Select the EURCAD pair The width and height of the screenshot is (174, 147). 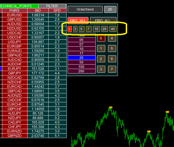(15, 87)
